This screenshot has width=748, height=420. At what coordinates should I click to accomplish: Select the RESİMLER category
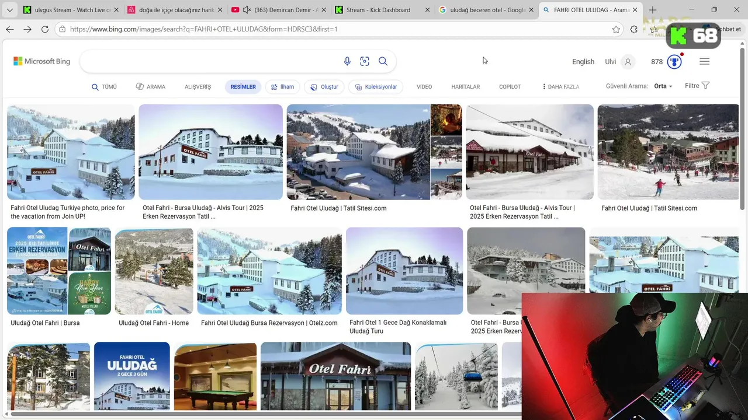(243, 87)
